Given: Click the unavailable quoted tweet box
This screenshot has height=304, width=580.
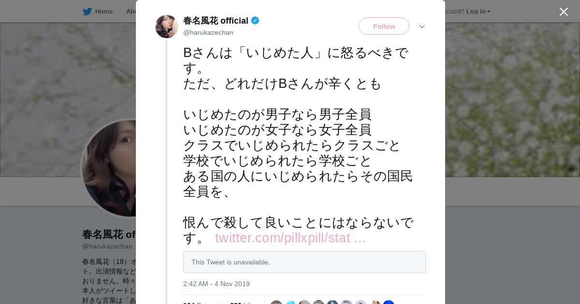Looking at the screenshot, I should pos(304,262).
